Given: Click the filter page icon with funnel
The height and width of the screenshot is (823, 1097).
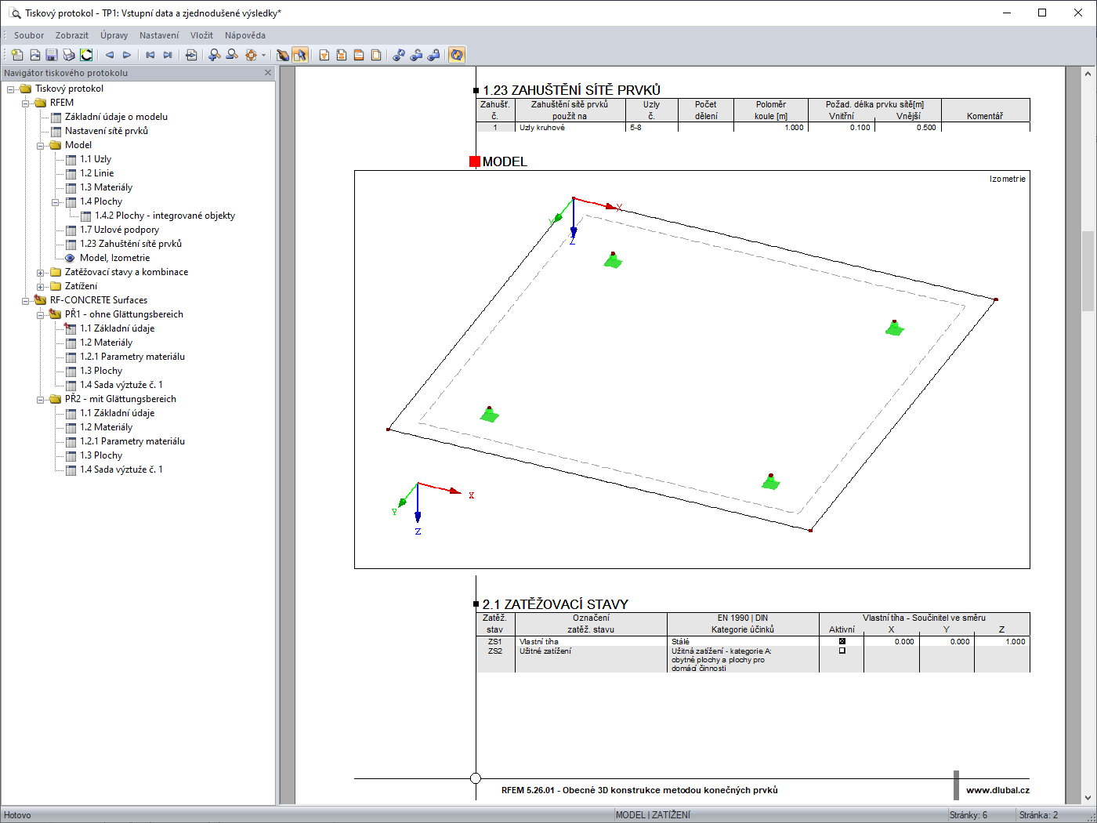Looking at the screenshot, I should pos(324,55).
